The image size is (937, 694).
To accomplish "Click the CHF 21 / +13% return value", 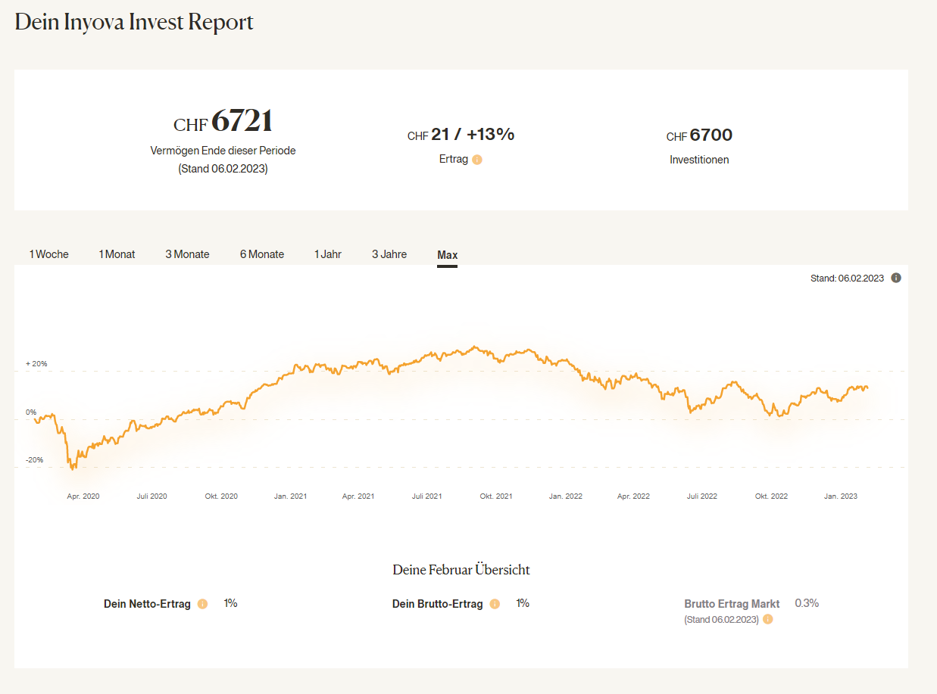I will click(461, 135).
